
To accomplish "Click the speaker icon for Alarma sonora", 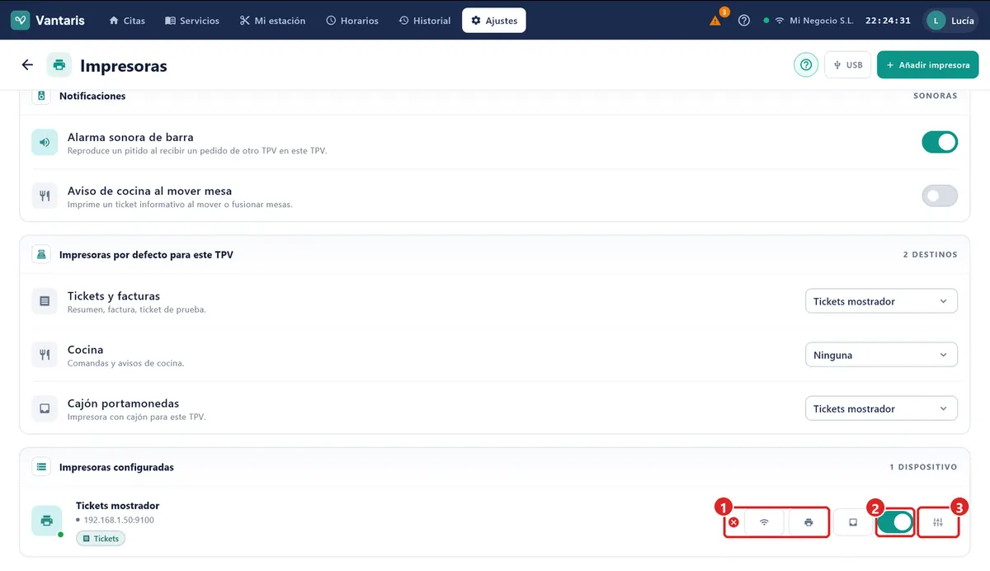I will [45, 142].
